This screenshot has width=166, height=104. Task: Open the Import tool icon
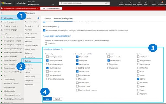(121, 2)
